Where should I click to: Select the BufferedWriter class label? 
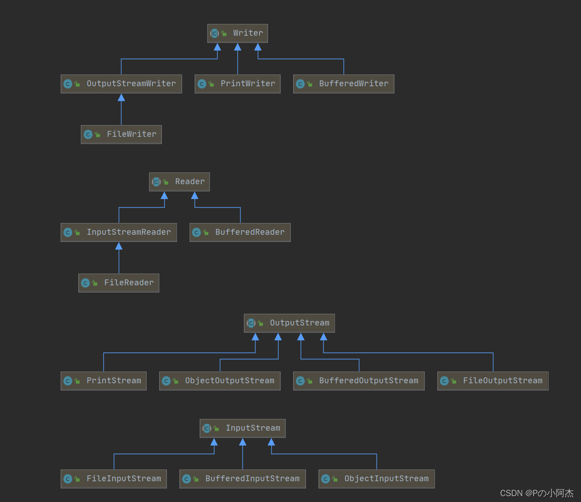click(354, 84)
